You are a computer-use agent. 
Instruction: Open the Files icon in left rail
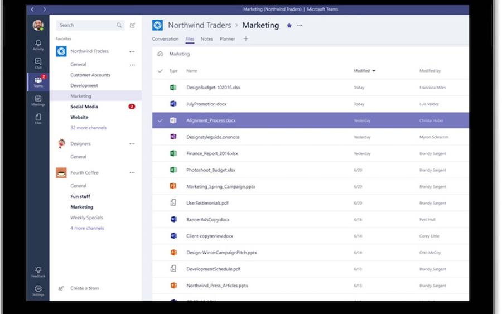[38, 119]
